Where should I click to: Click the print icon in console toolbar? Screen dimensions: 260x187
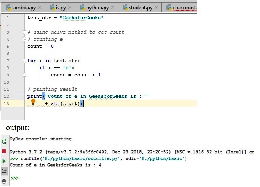[4, 181]
